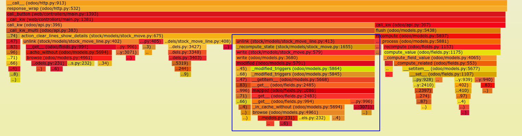
Task: Select the ..274) frame
Action: click(x=423, y=96)
